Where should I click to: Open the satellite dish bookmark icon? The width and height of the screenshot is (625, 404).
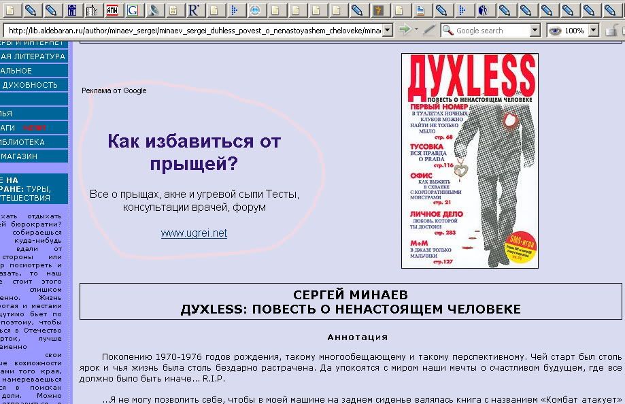pos(153,10)
